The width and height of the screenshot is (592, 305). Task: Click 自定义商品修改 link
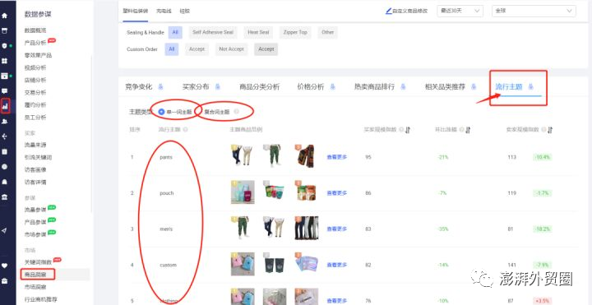click(x=410, y=11)
